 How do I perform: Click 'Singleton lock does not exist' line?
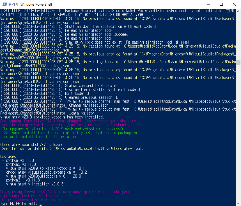(x=95, y=42)
